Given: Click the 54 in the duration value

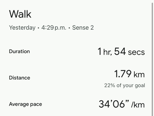Looking at the screenshot, I should [x=120, y=52].
